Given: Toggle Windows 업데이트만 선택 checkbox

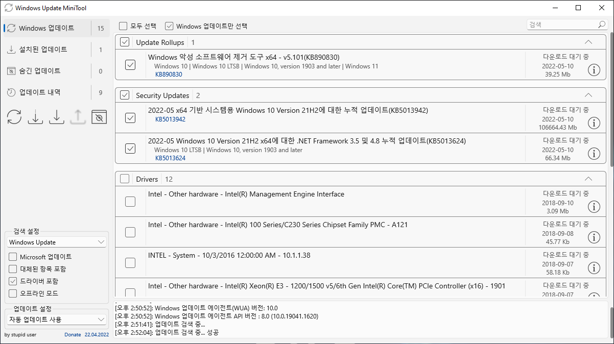Looking at the screenshot, I should click(x=169, y=26).
